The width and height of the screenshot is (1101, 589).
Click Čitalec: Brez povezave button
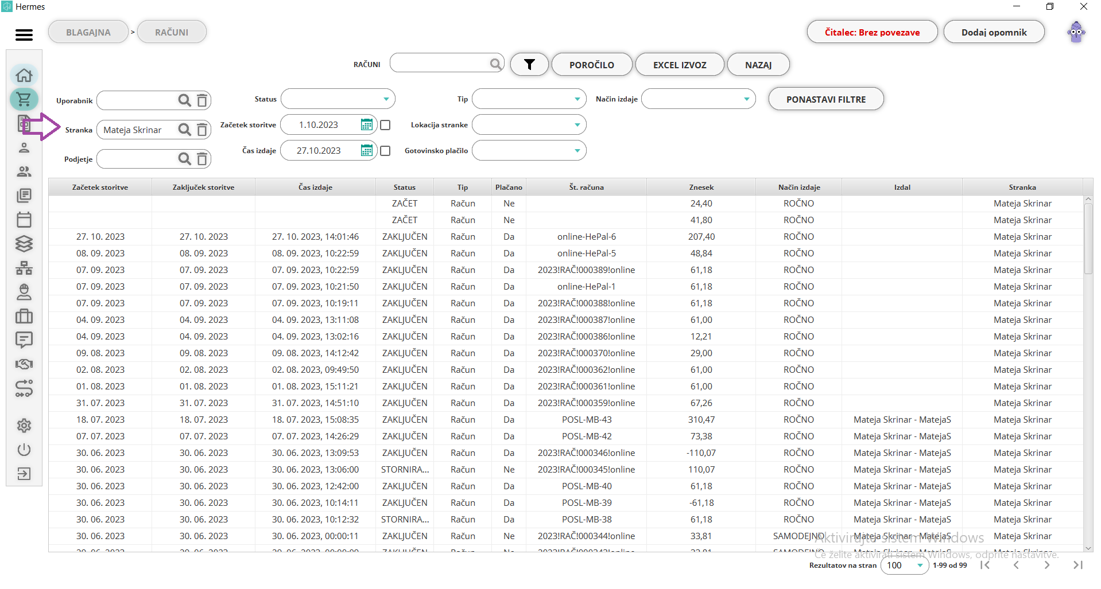click(872, 32)
